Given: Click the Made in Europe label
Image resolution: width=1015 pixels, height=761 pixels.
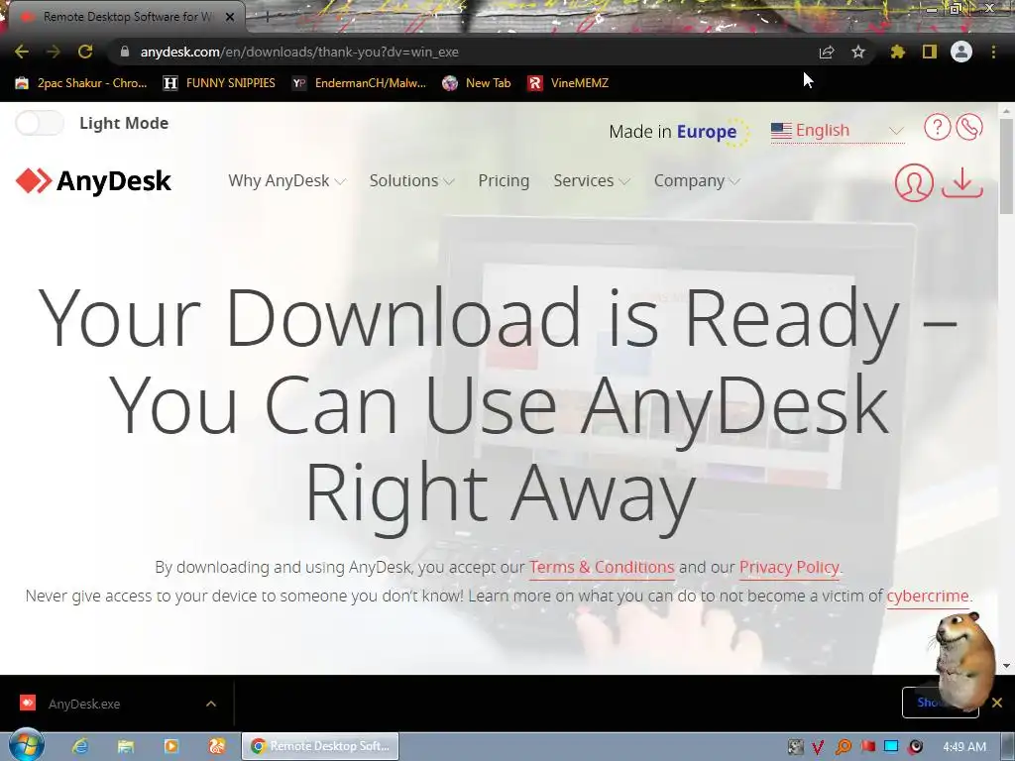Looking at the screenshot, I should [678, 132].
